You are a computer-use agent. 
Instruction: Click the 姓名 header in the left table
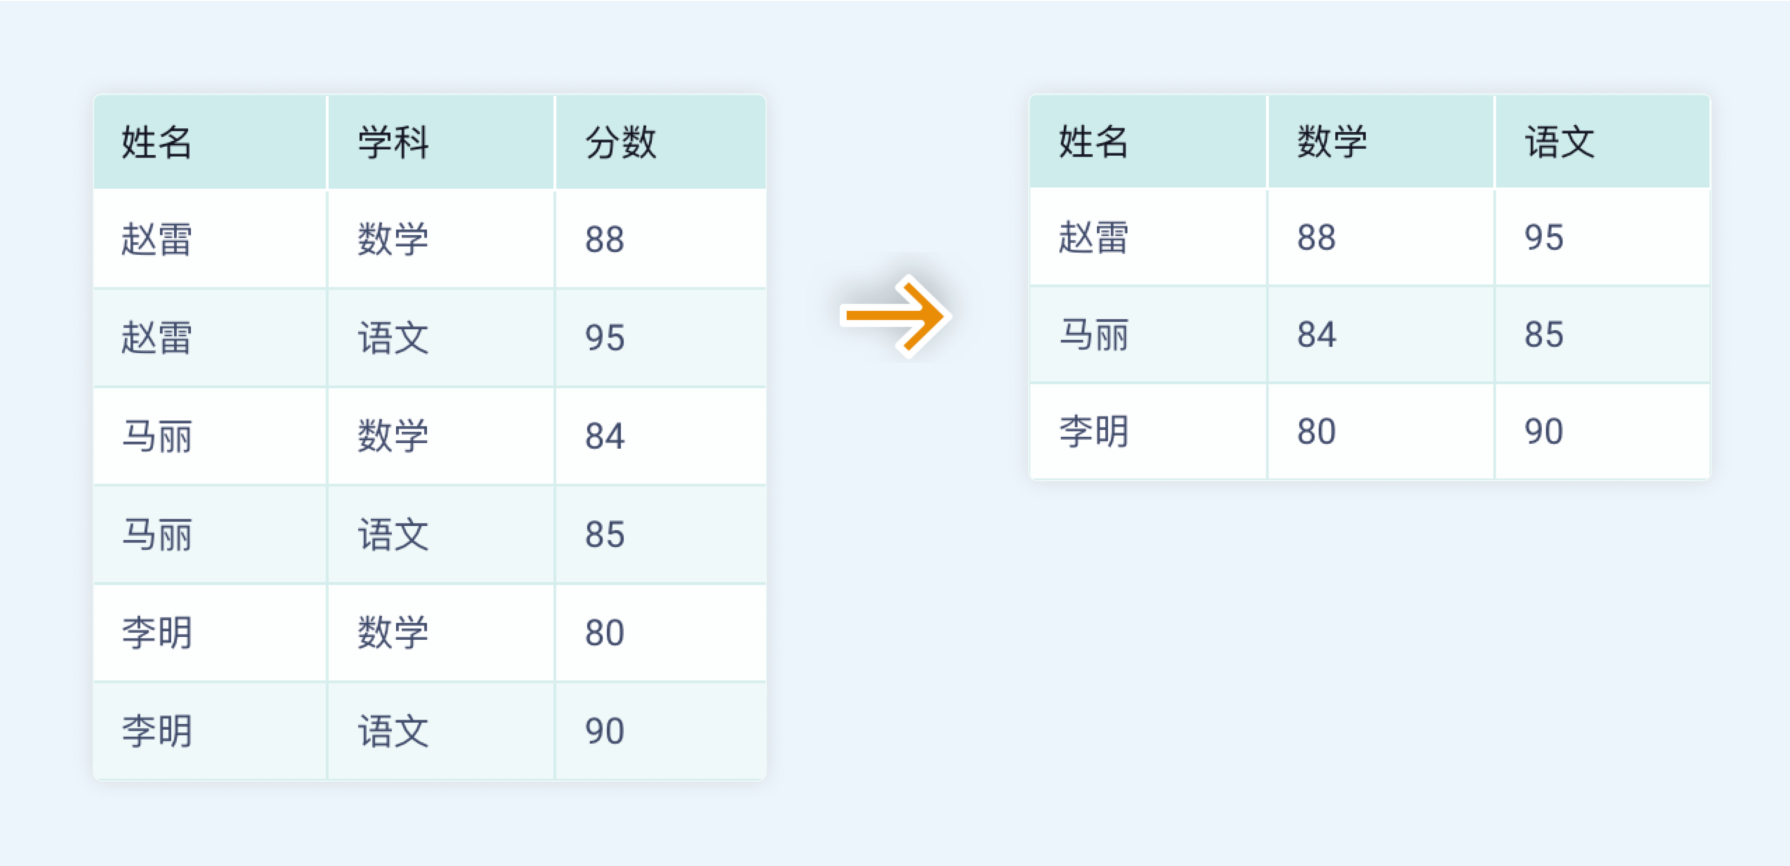(x=156, y=142)
